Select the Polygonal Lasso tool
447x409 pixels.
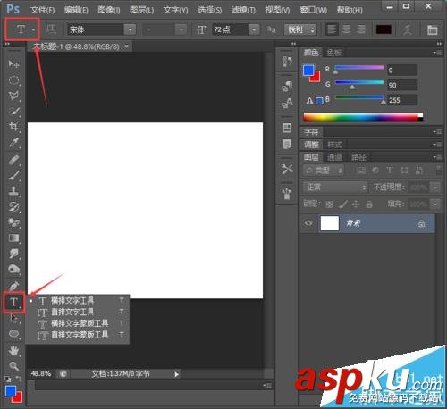pyautogui.click(x=13, y=96)
